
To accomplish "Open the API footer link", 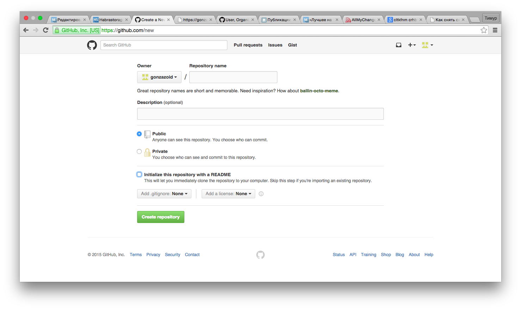I will click(x=353, y=255).
